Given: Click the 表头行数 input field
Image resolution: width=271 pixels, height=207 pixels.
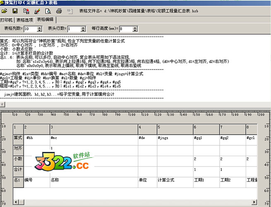Looking at the screenshot, I should click(74, 29).
